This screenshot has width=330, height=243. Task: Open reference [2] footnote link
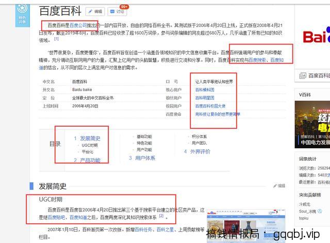point(161,216)
